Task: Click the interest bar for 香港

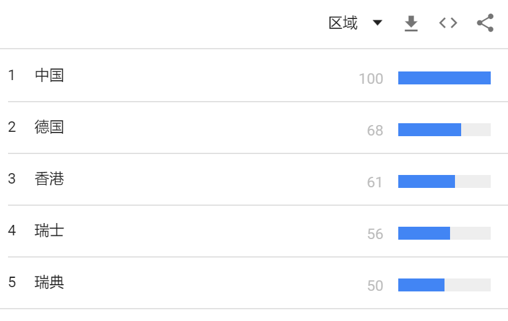Action: point(444,181)
